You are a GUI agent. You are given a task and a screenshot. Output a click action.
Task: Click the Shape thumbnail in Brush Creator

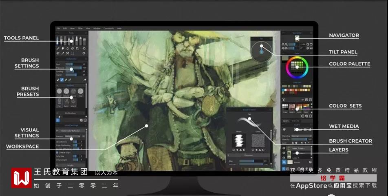239,140
